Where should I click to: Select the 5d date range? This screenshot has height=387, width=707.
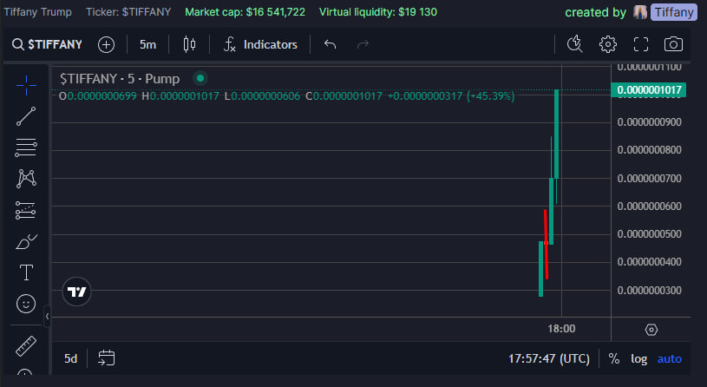pyautogui.click(x=71, y=358)
